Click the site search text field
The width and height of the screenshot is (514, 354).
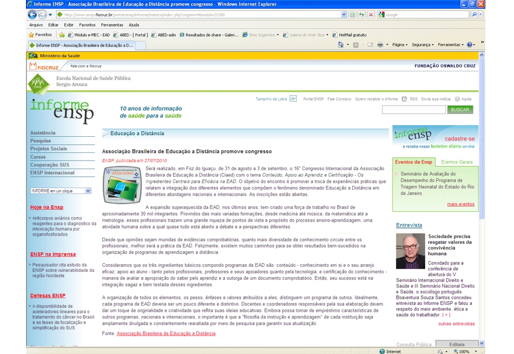point(414,110)
